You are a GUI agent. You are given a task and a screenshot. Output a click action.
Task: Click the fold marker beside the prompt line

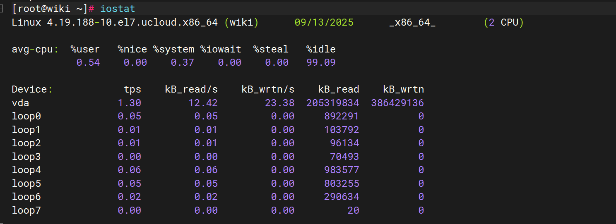(x=2, y=8)
